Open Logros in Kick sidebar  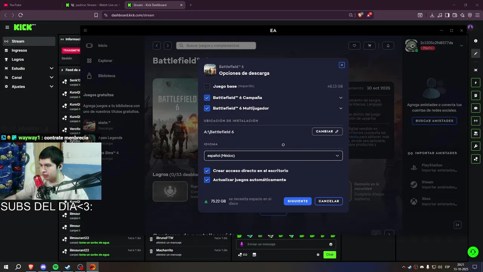click(x=29, y=59)
